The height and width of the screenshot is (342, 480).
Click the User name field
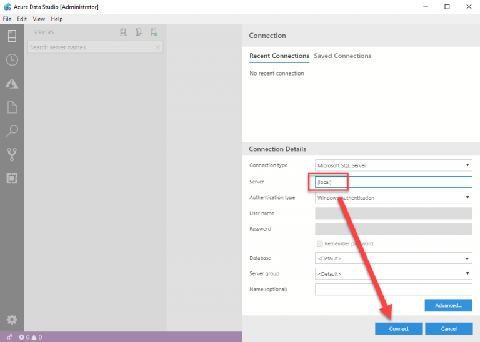(393, 213)
